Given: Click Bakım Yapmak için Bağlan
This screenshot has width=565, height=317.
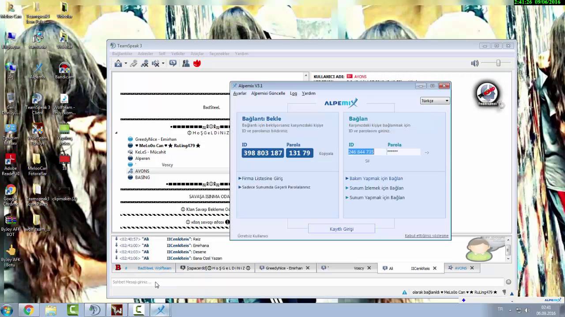Looking at the screenshot, I should (x=374, y=178).
